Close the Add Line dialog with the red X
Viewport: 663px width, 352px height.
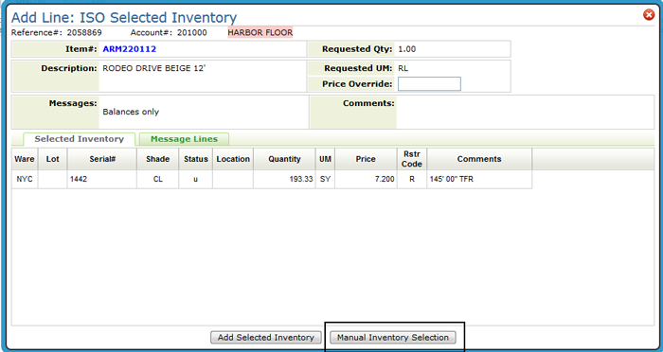(x=649, y=15)
